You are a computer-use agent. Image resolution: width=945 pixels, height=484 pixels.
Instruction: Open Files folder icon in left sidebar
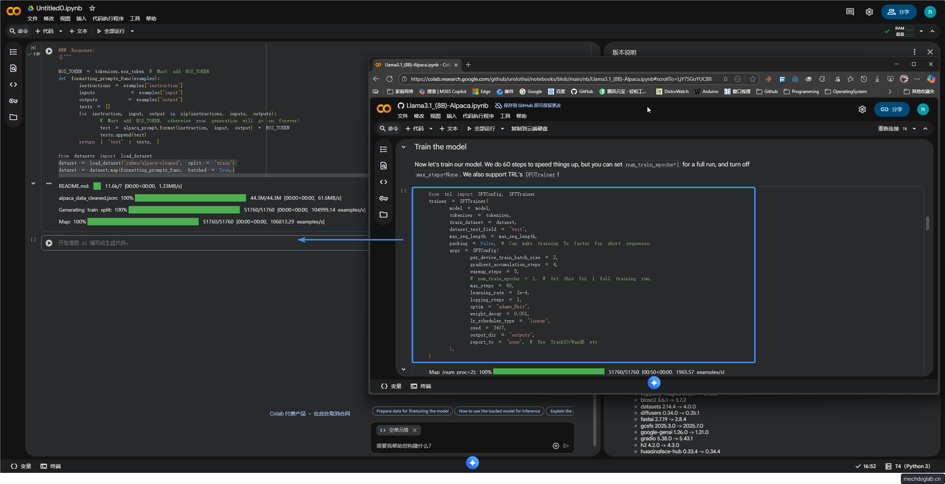click(x=13, y=117)
